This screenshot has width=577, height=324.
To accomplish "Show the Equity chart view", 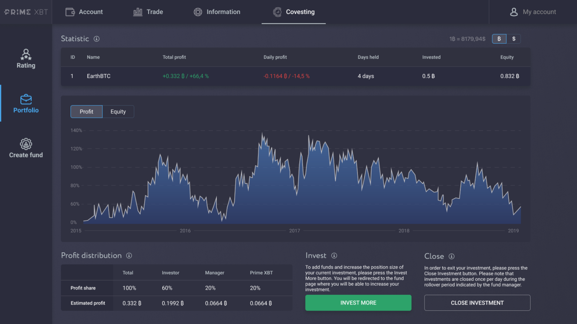I will point(118,112).
